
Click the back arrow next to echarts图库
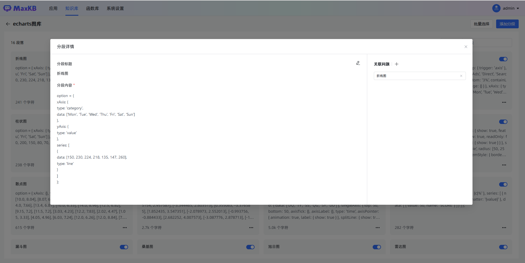click(x=8, y=24)
